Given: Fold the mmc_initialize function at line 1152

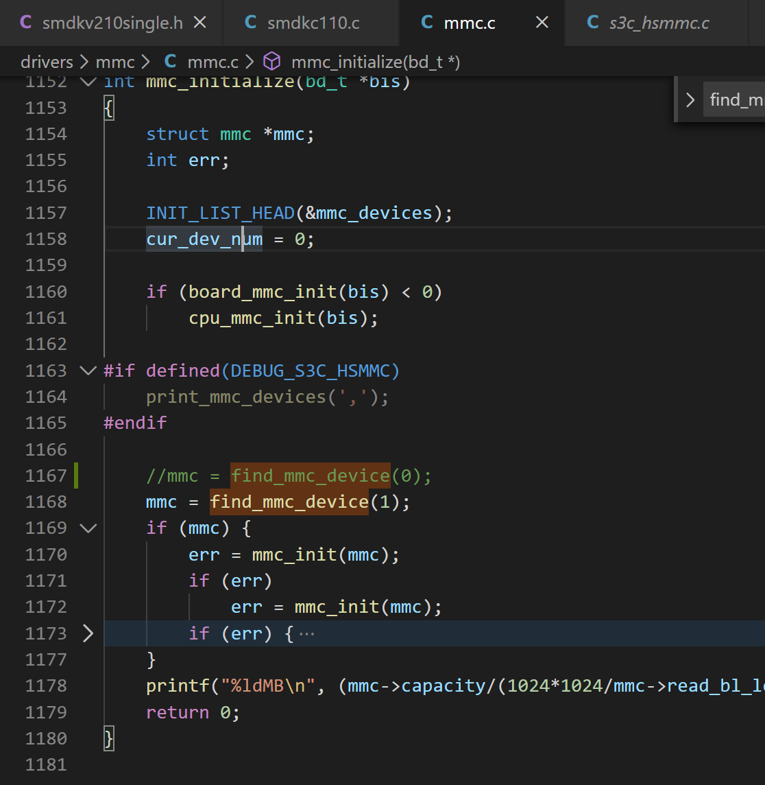Looking at the screenshot, I should click(88, 82).
